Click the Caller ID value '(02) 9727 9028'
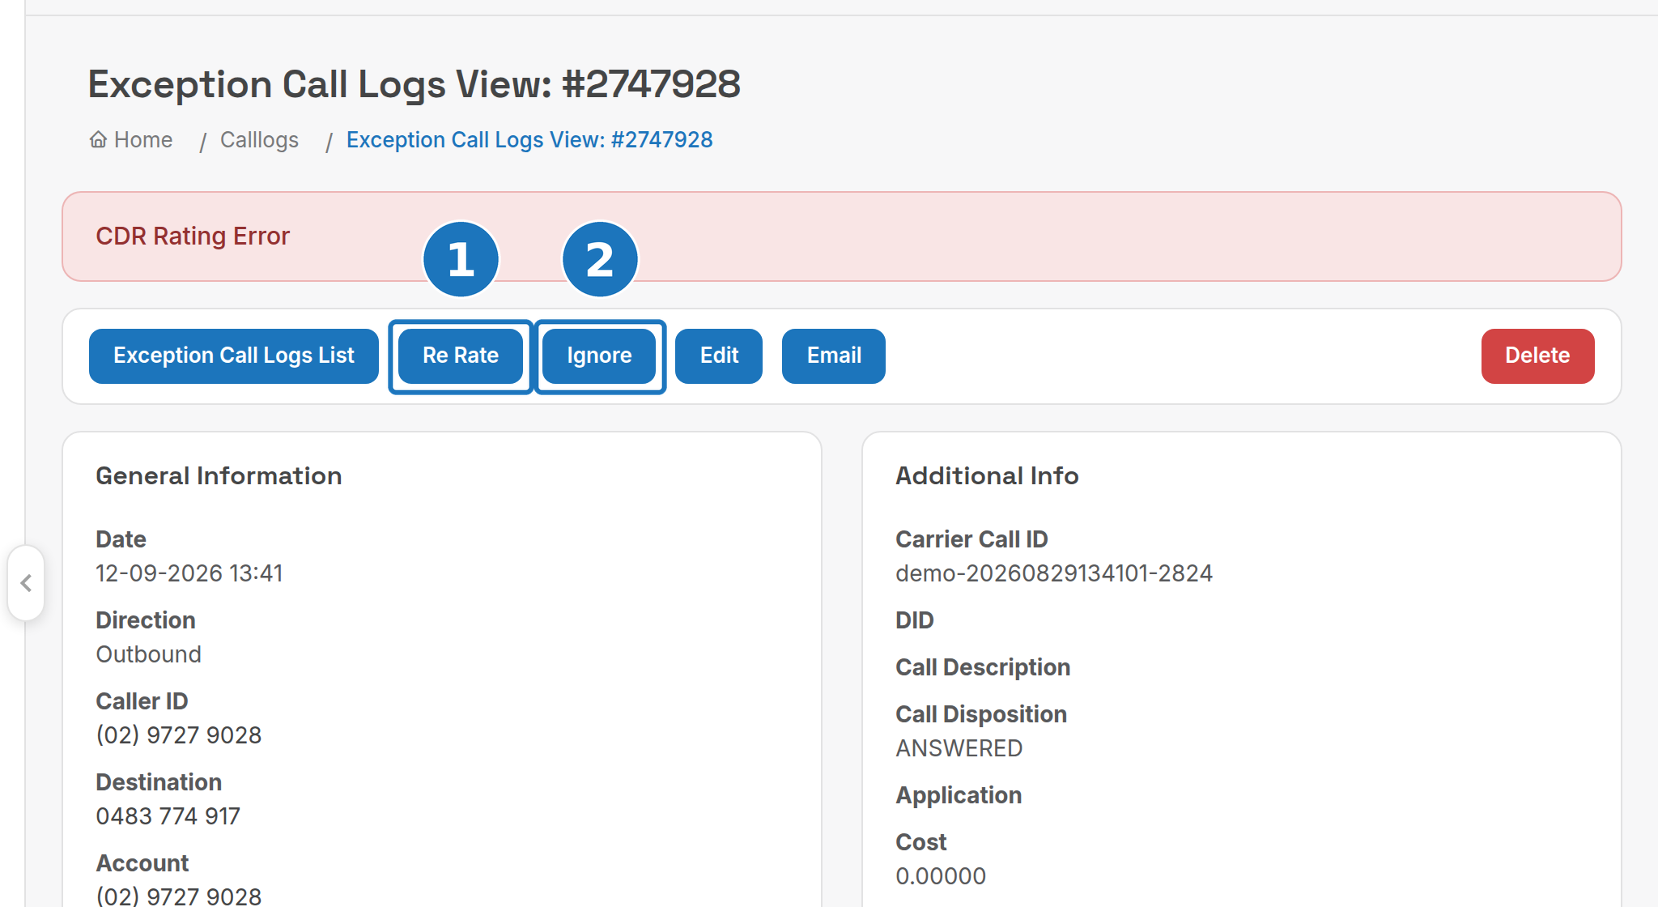Image resolution: width=1658 pixels, height=907 pixels. point(179,735)
